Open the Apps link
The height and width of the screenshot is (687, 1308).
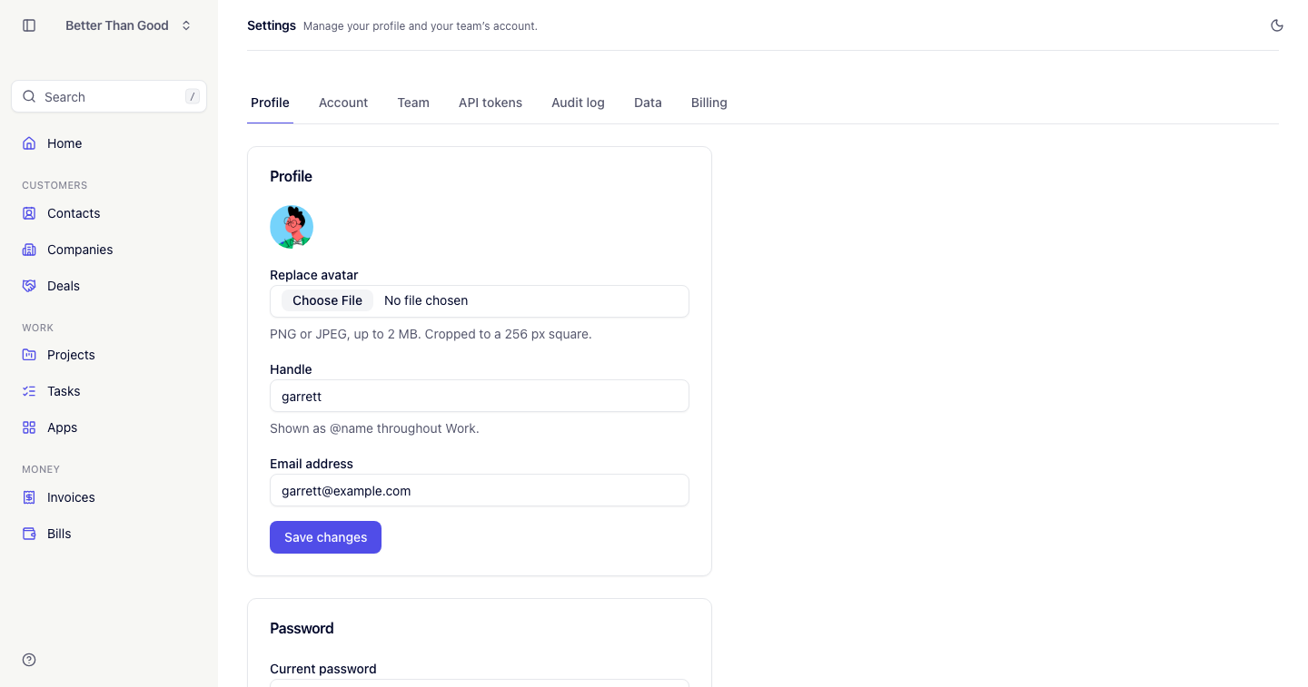click(x=109, y=427)
